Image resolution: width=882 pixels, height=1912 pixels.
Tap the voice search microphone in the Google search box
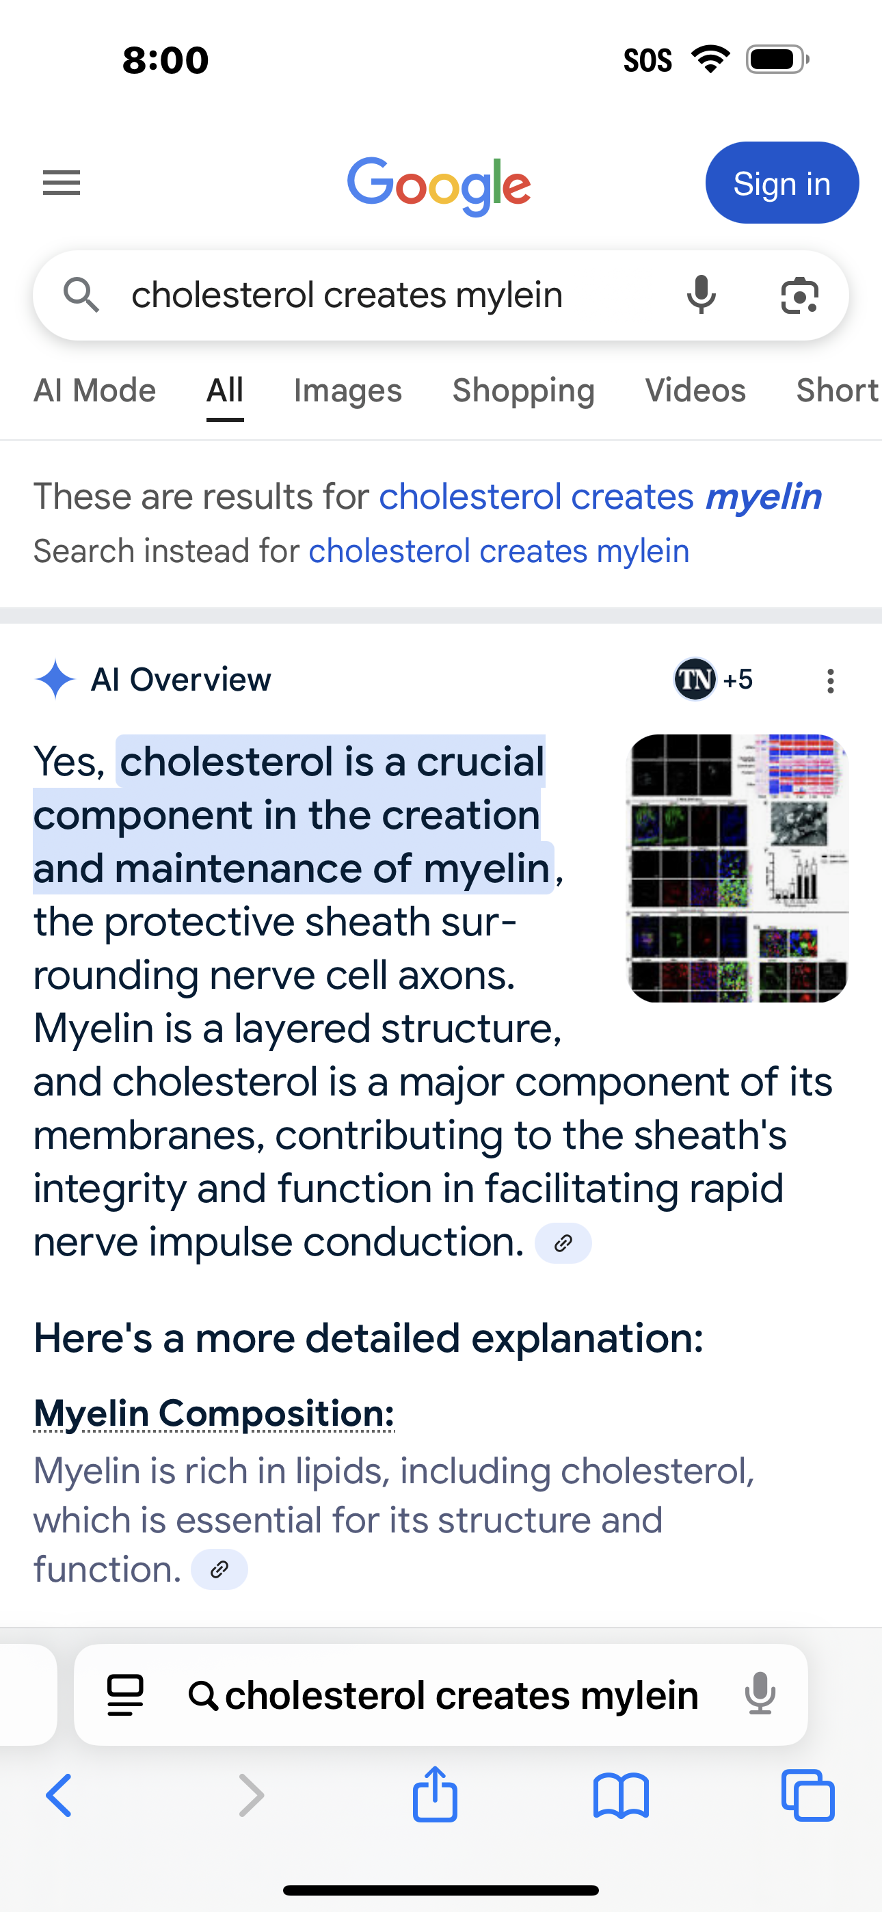[x=701, y=295]
